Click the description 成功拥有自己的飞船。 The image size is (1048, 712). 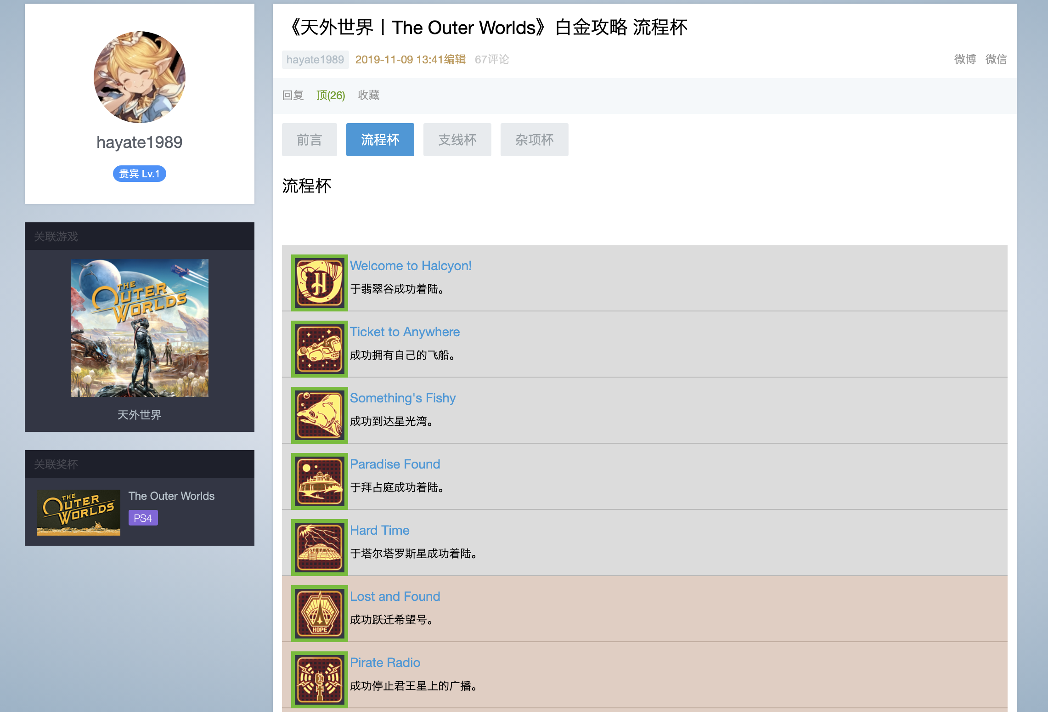403,355
